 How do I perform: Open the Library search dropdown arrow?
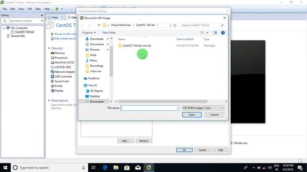pyautogui.click(x=42, y=21)
